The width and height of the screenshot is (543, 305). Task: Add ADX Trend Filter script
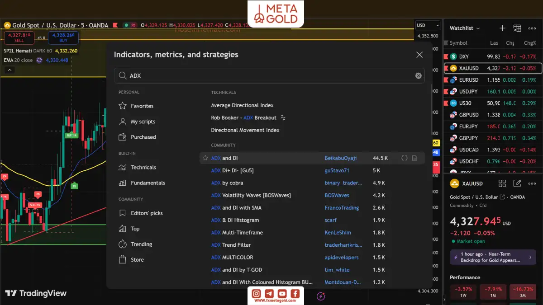pyautogui.click(x=231, y=245)
